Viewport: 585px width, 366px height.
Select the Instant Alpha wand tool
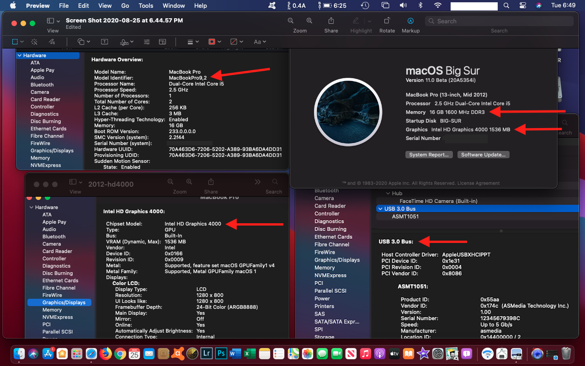[34, 42]
